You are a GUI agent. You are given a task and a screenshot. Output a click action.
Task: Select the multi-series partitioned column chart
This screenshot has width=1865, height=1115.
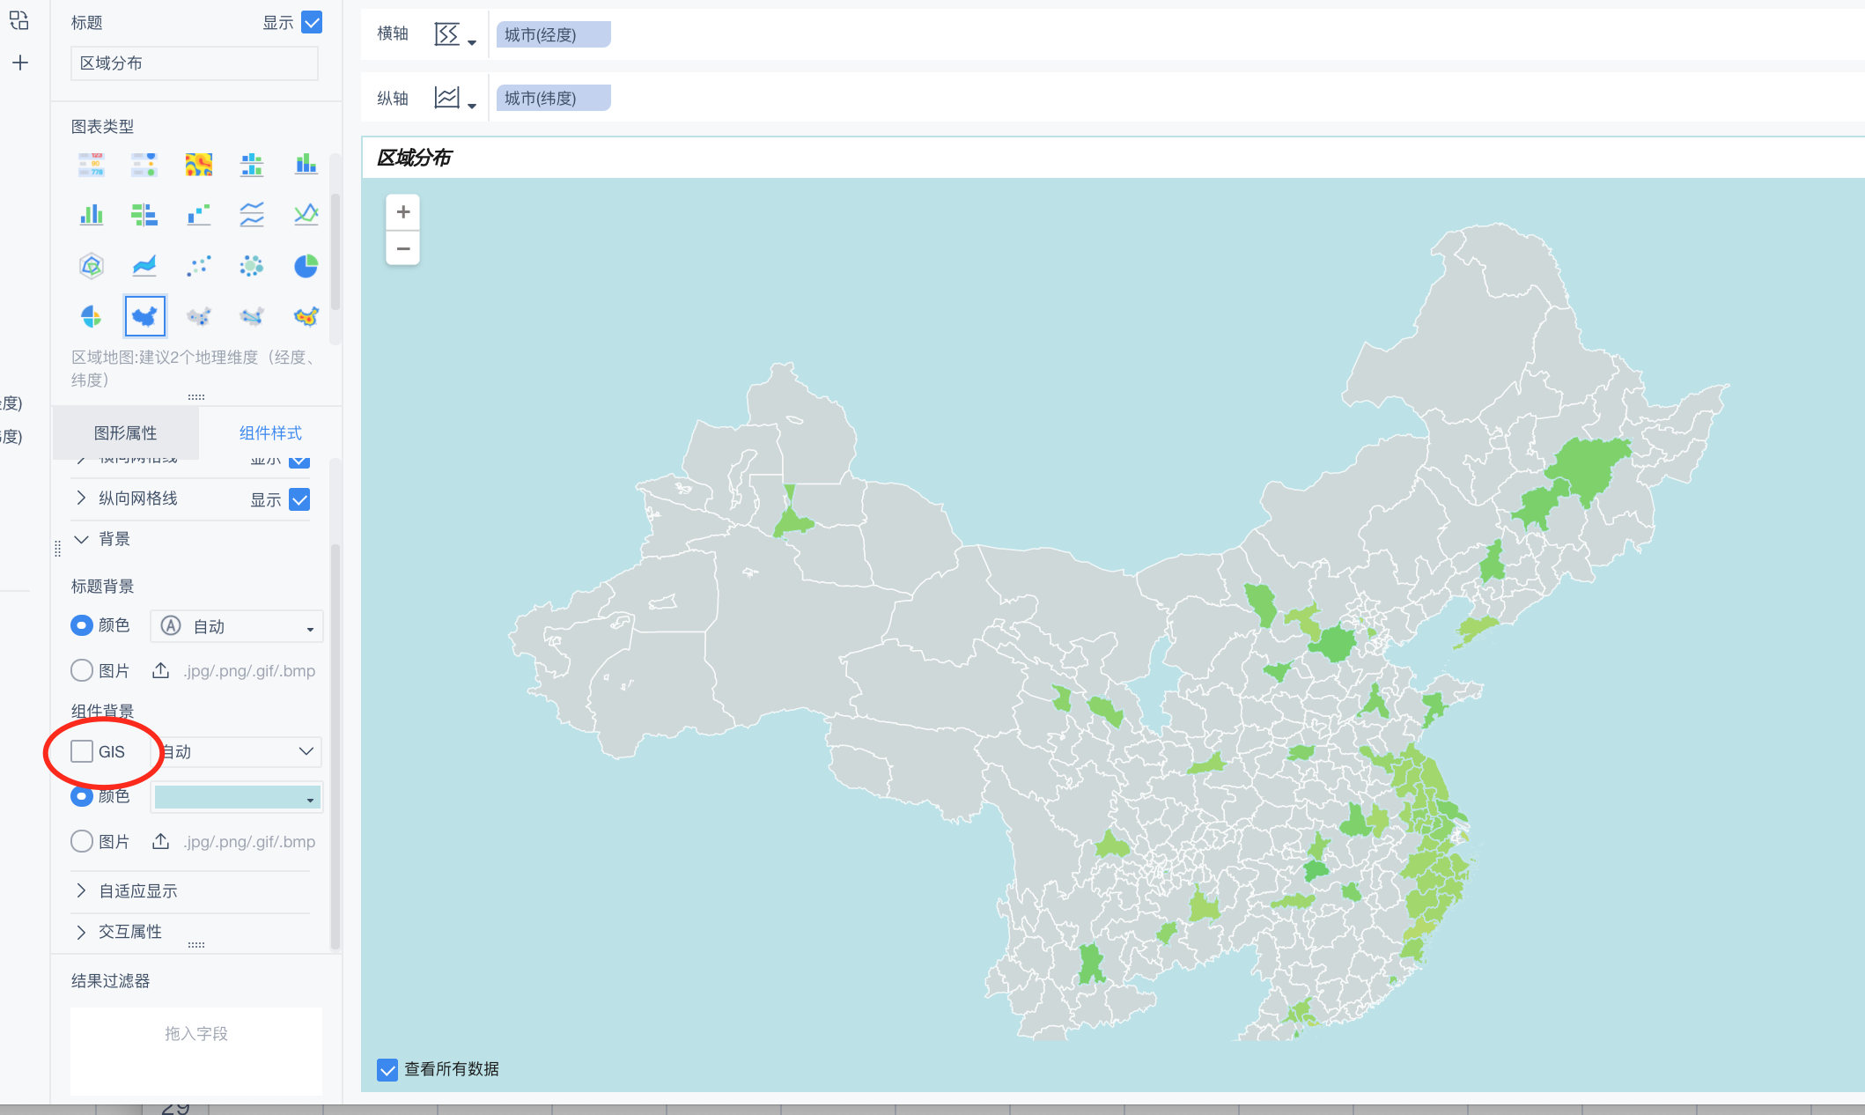(252, 165)
